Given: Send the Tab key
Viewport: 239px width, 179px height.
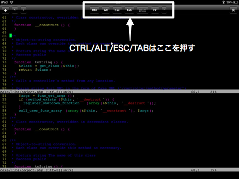Looking at the screenshot, I should click(x=129, y=10).
